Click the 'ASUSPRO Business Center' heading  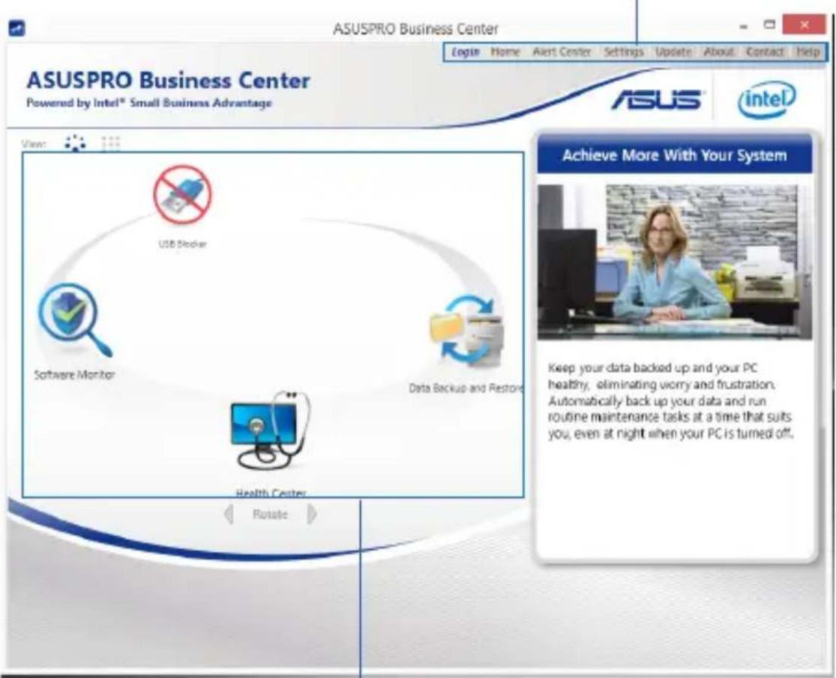coord(168,80)
